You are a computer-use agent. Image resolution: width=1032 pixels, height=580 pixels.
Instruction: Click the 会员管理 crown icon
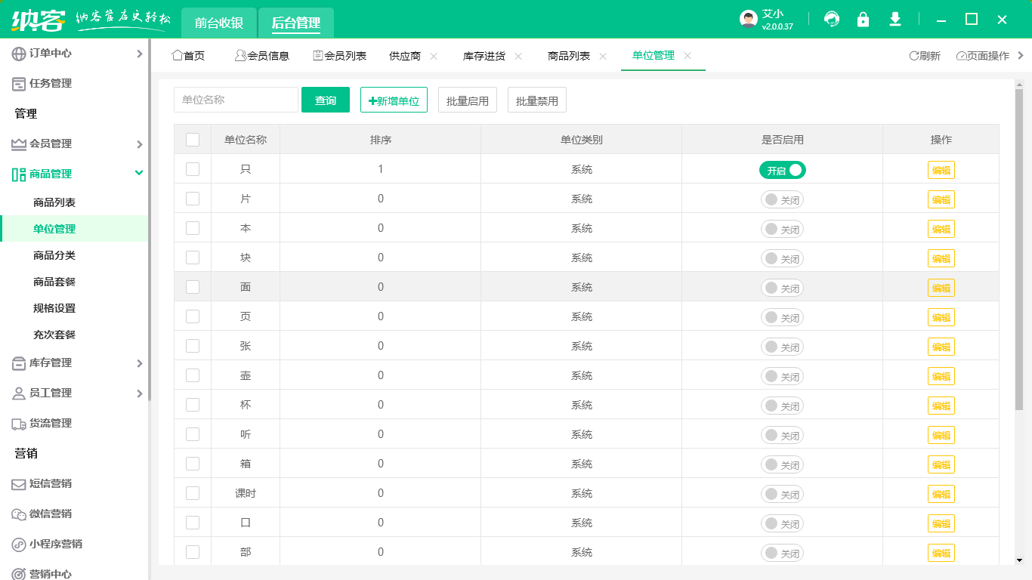point(19,144)
